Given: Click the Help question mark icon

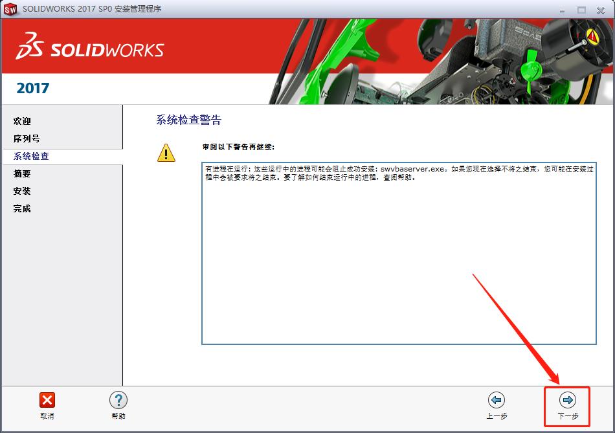Looking at the screenshot, I should point(118,400).
